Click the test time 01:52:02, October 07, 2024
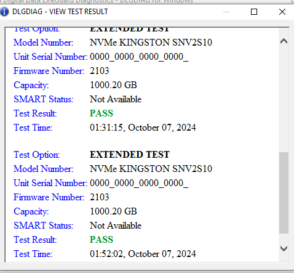The image size is (294, 273). (143, 254)
